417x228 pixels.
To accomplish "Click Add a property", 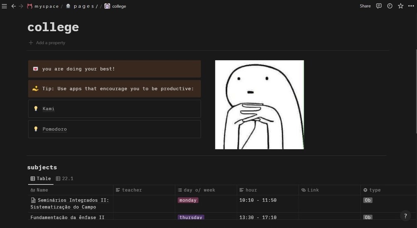I will pyautogui.click(x=47, y=43).
